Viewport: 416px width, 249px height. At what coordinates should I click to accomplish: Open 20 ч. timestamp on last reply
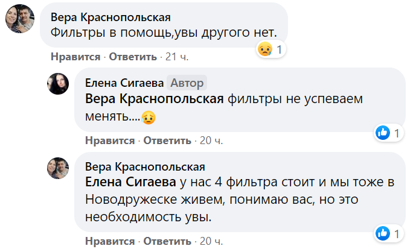pyautogui.click(x=211, y=241)
